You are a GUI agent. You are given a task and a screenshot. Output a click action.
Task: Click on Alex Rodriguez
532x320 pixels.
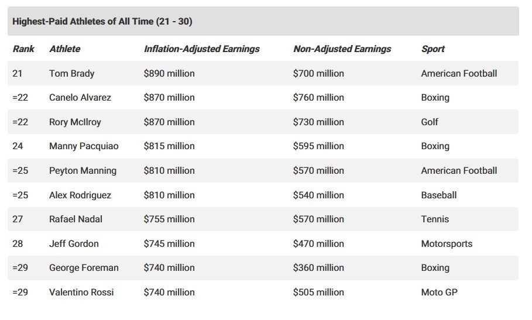[x=80, y=195]
